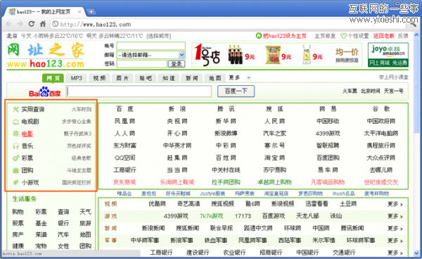Expand 更多 for the 军事 row
The height and width of the screenshot is (259, 422).
coord(395,240)
